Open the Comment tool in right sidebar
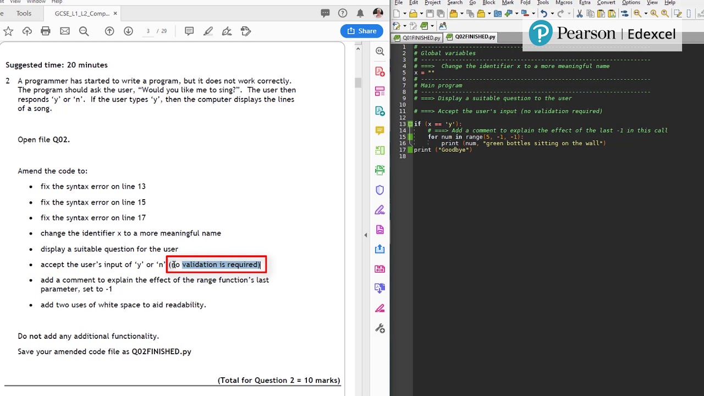This screenshot has width=704, height=396. pyautogui.click(x=380, y=130)
